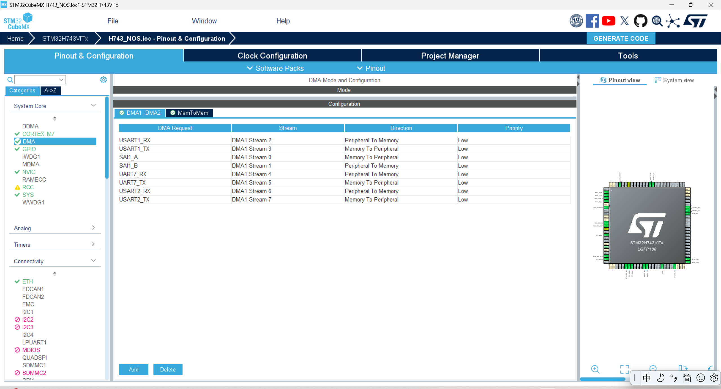
Task: Open the X (Twitter) icon in the header
Action: coord(624,21)
